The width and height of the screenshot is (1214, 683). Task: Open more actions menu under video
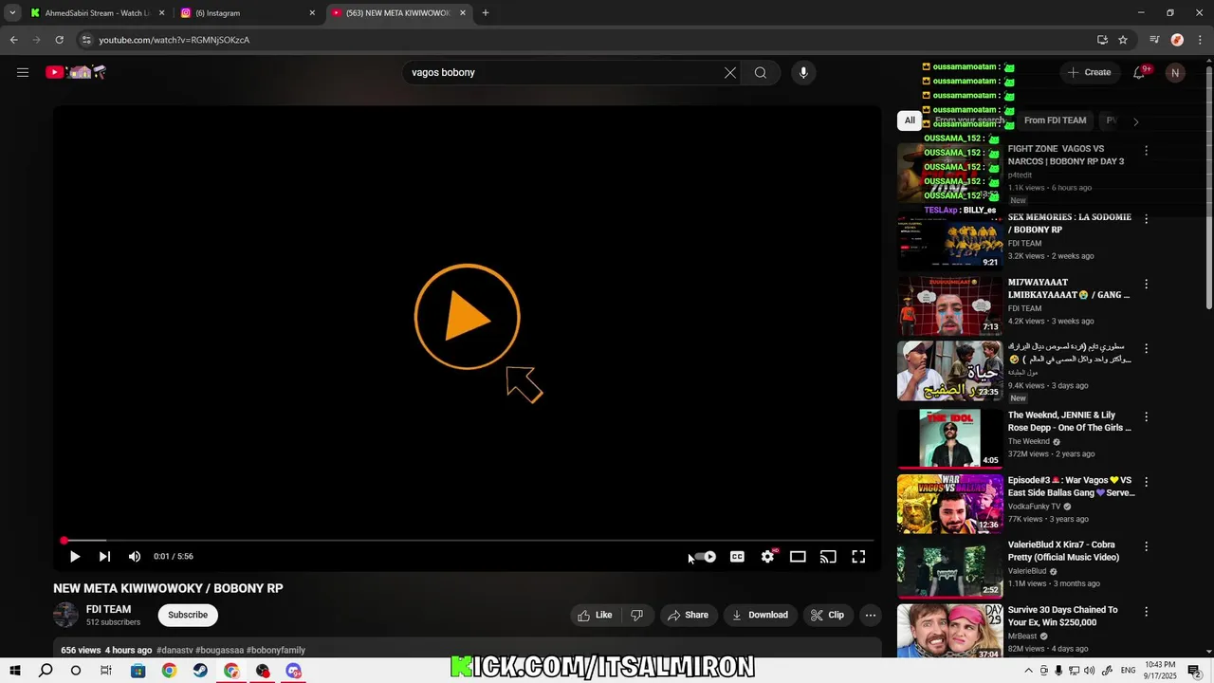(x=871, y=615)
